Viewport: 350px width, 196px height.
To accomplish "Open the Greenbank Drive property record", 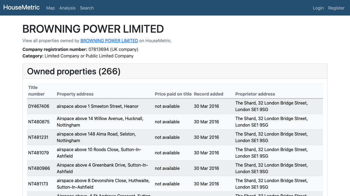I will pos(39,168).
